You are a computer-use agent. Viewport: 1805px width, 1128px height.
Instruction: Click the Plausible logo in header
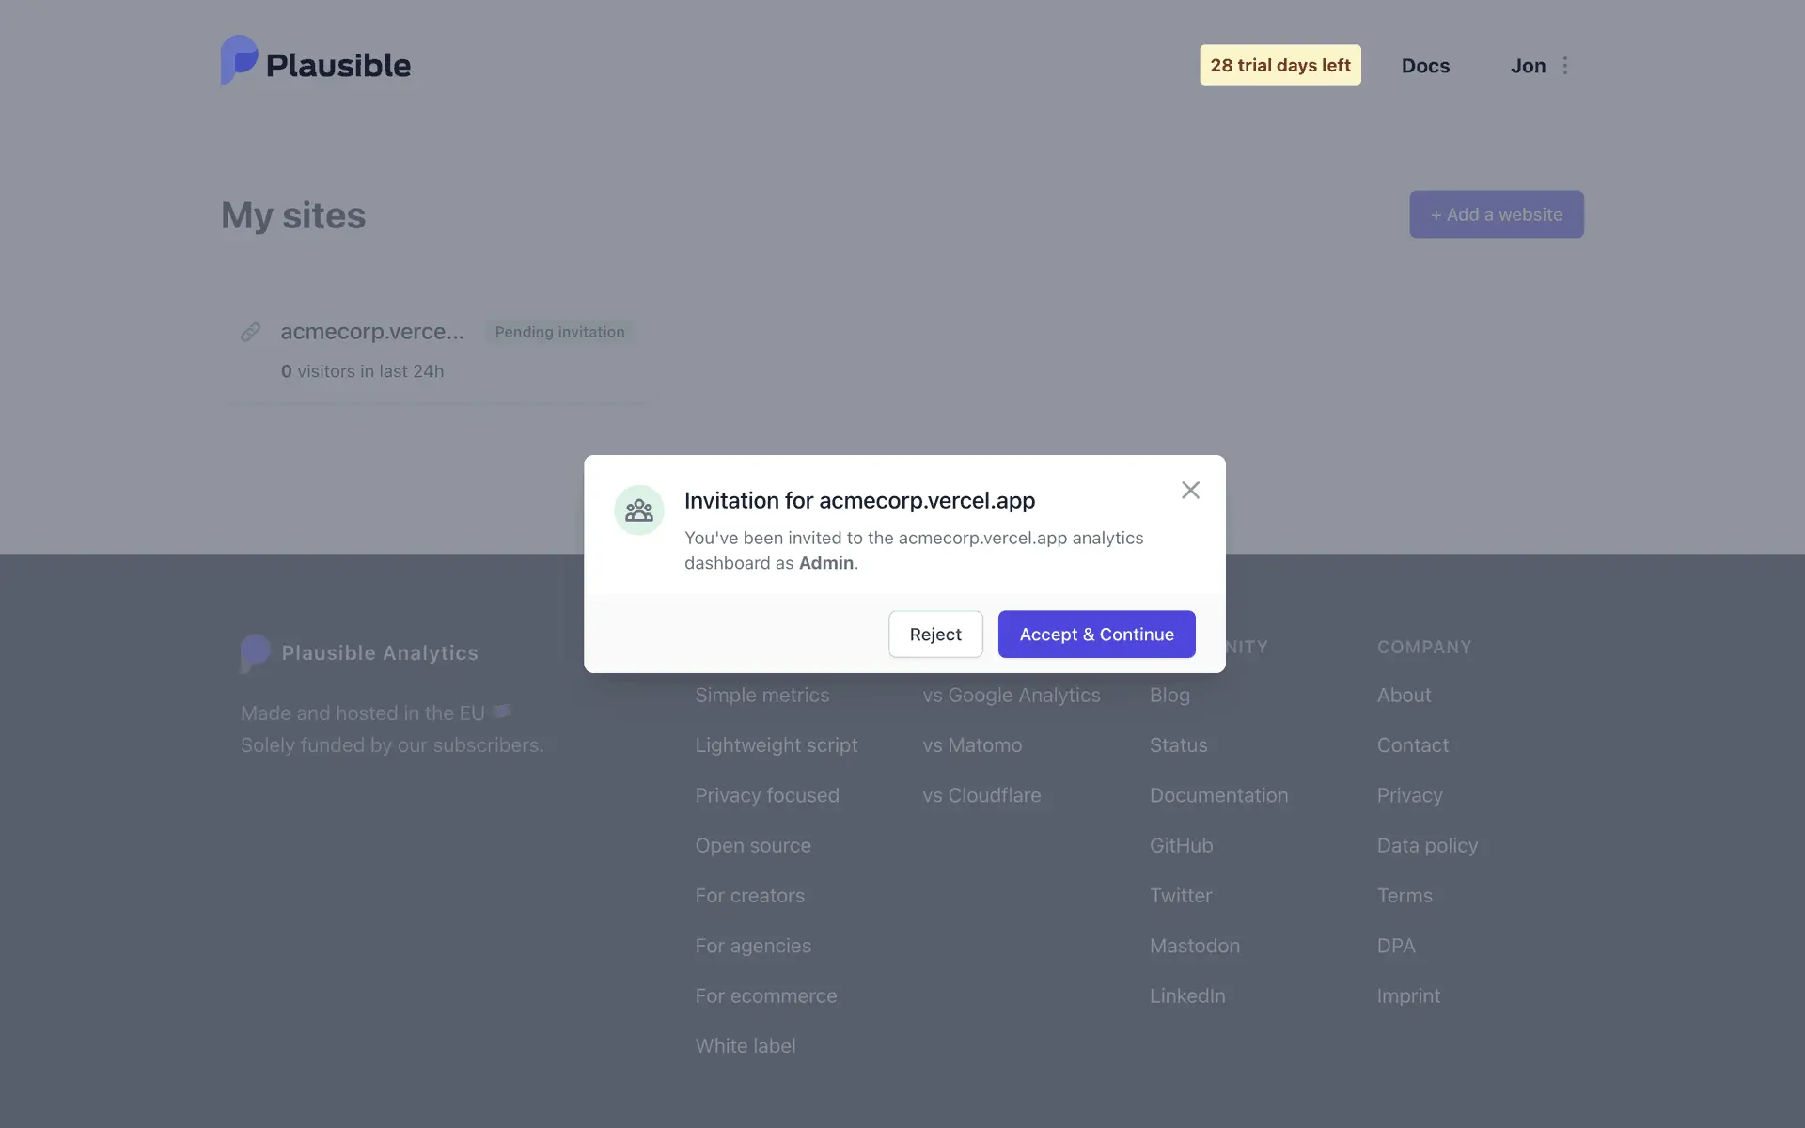(315, 63)
